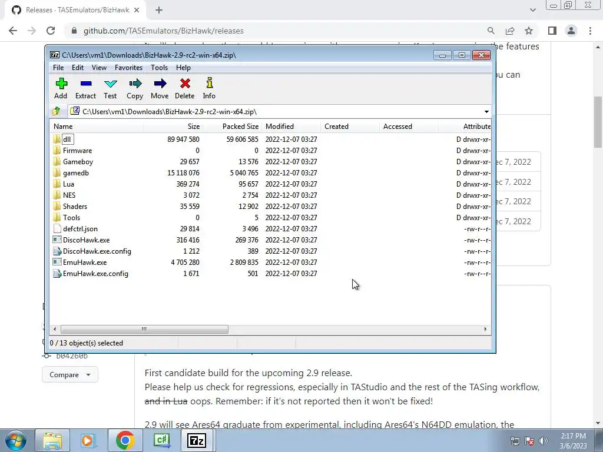Sort files by Name column
603x452 pixels.
97,126
